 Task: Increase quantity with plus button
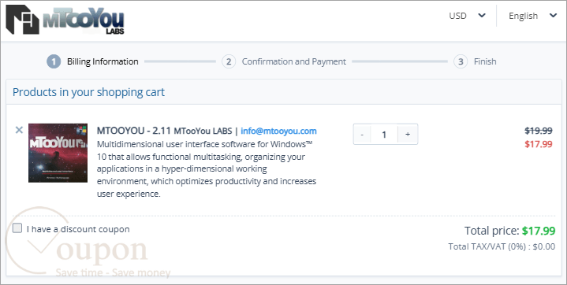click(x=408, y=135)
